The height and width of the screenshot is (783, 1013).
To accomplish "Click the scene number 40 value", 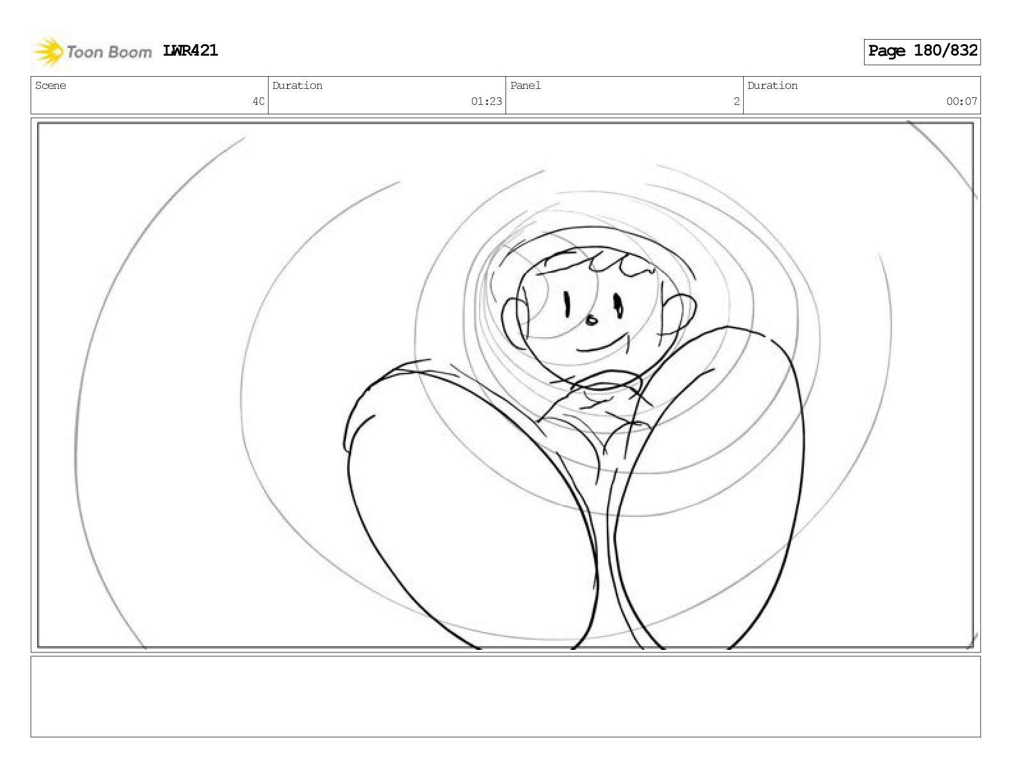I will (x=258, y=101).
